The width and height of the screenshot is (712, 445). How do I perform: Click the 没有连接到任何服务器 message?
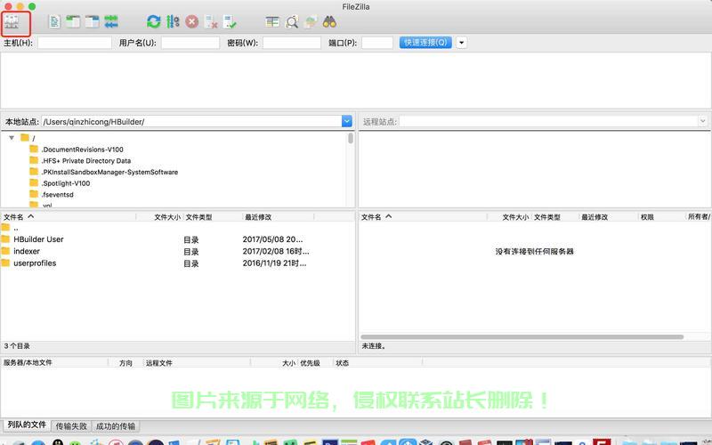coord(535,251)
